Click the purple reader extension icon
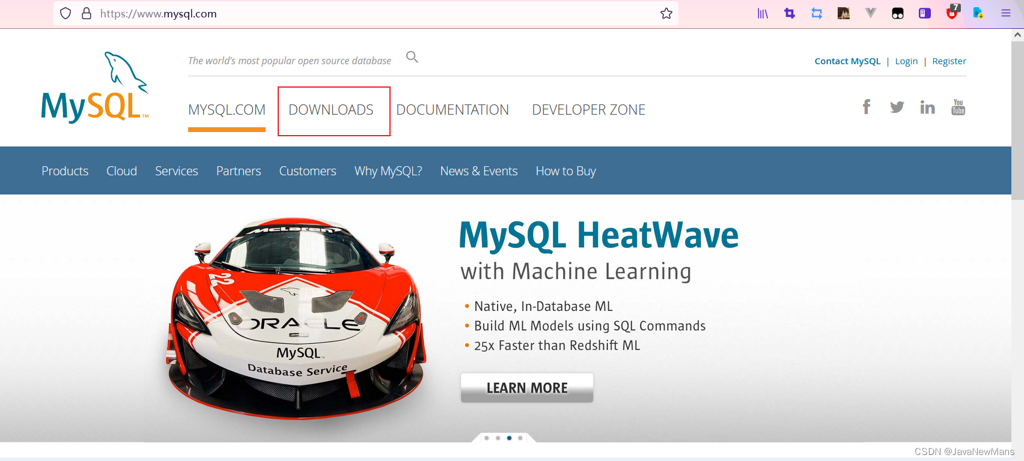1024x461 pixels. (x=925, y=13)
